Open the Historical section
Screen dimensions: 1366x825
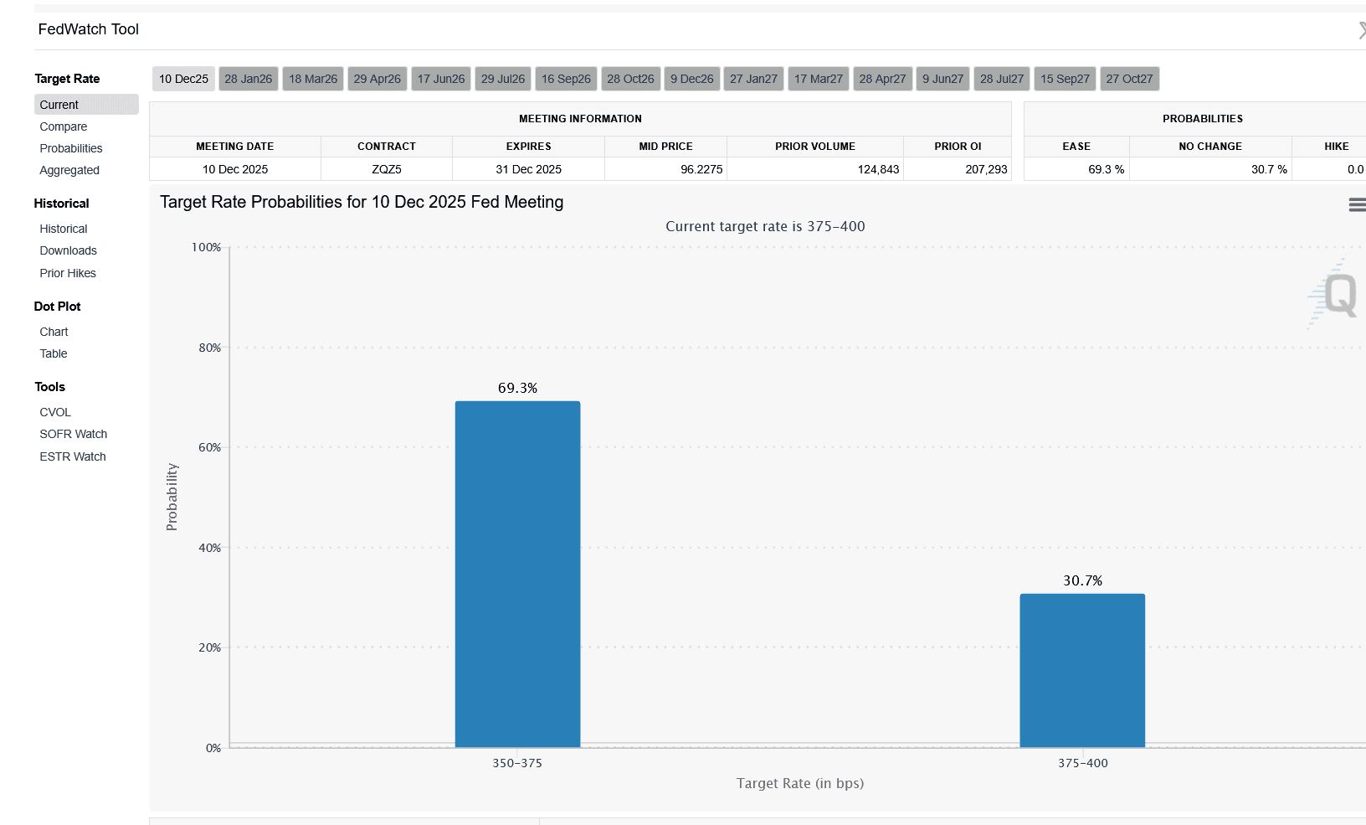coord(63,229)
